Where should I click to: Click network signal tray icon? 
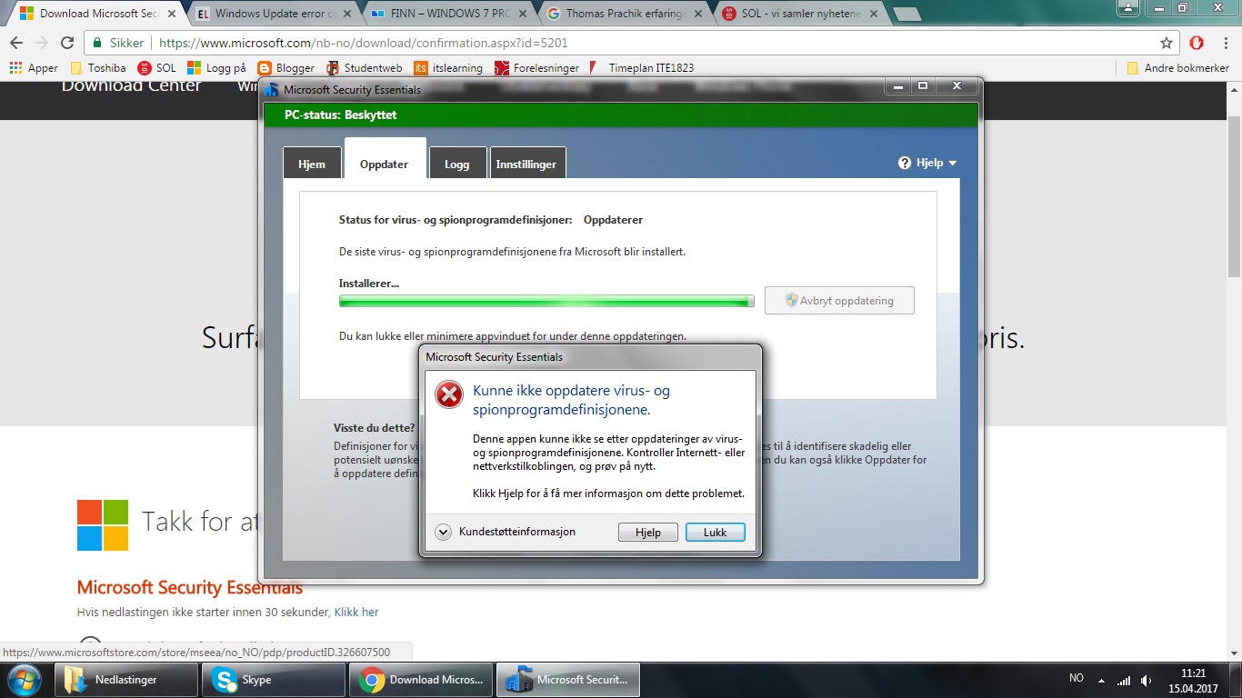(x=1124, y=680)
